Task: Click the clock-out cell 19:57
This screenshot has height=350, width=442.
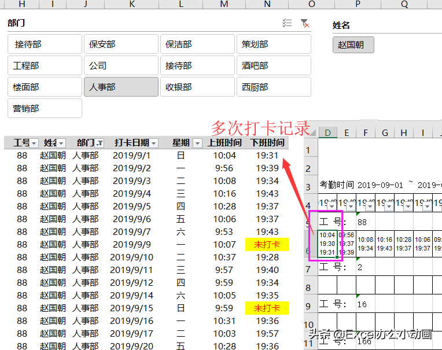Action: coord(267,333)
